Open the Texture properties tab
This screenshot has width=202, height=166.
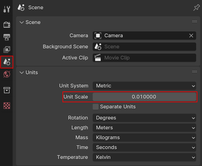(7, 106)
